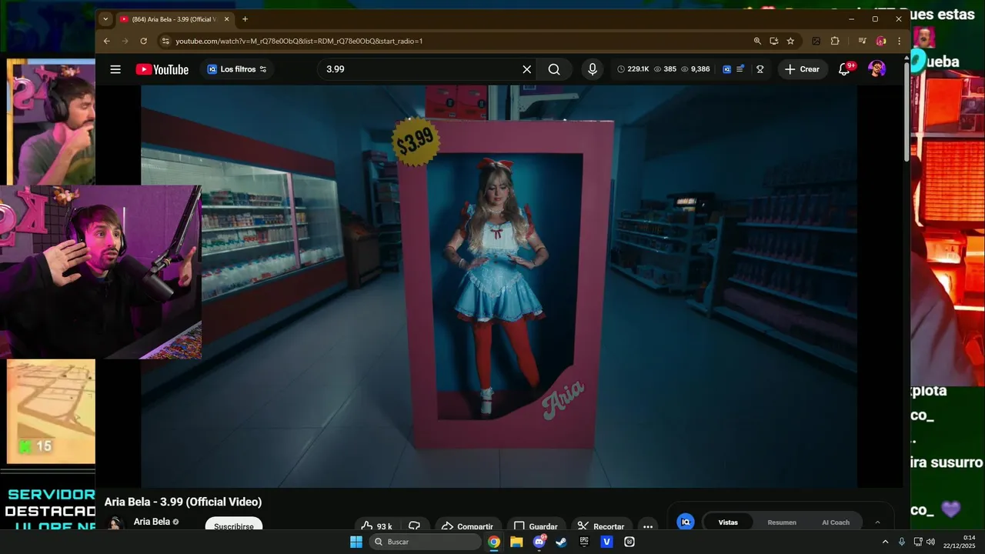Viewport: 985px width, 554px height.
Task: Click the Crear button
Action: point(802,69)
